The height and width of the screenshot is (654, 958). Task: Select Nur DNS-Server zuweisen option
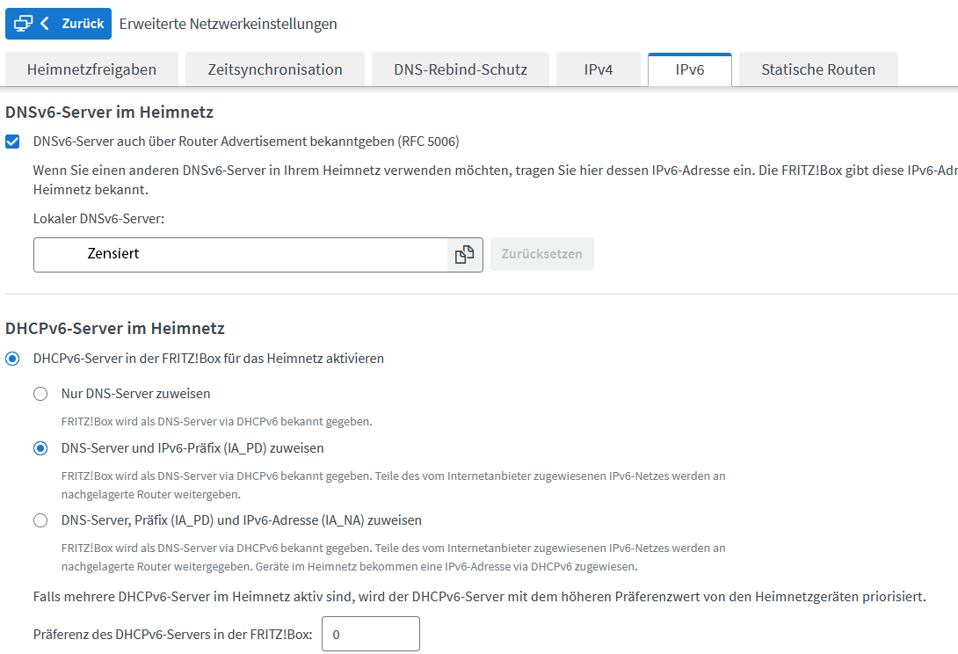[40, 394]
